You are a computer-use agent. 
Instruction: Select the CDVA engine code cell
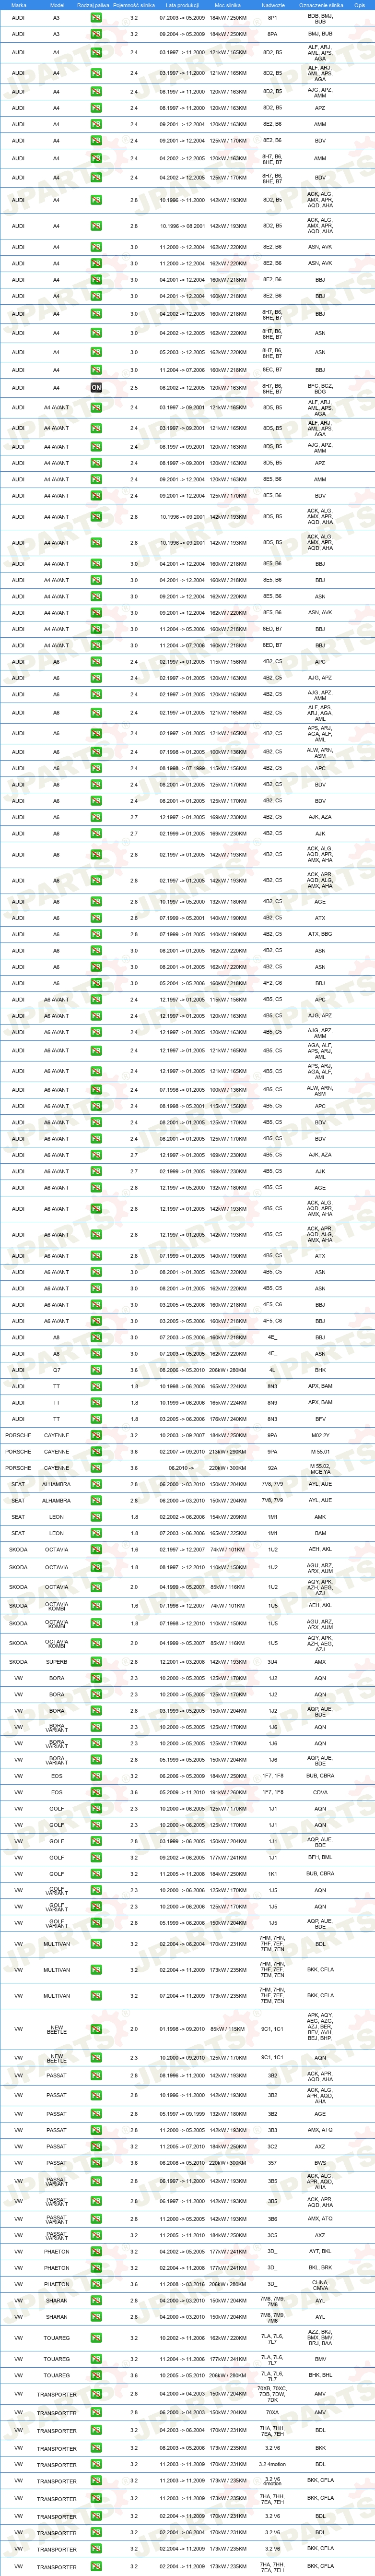point(320,1792)
